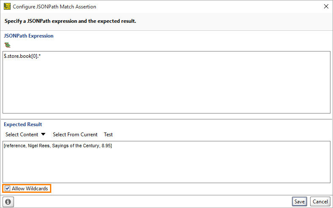Click the Expected Result section heading
Screen dimensions: 333x208
(x=23, y=124)
